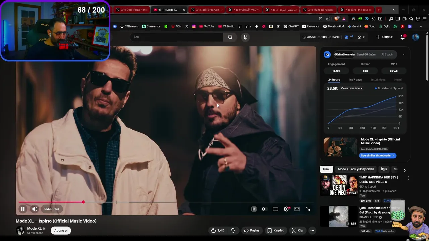This screenshot has height=241, width=429.
Task: Open account avatar menu
Action: (x=415, y=37)
